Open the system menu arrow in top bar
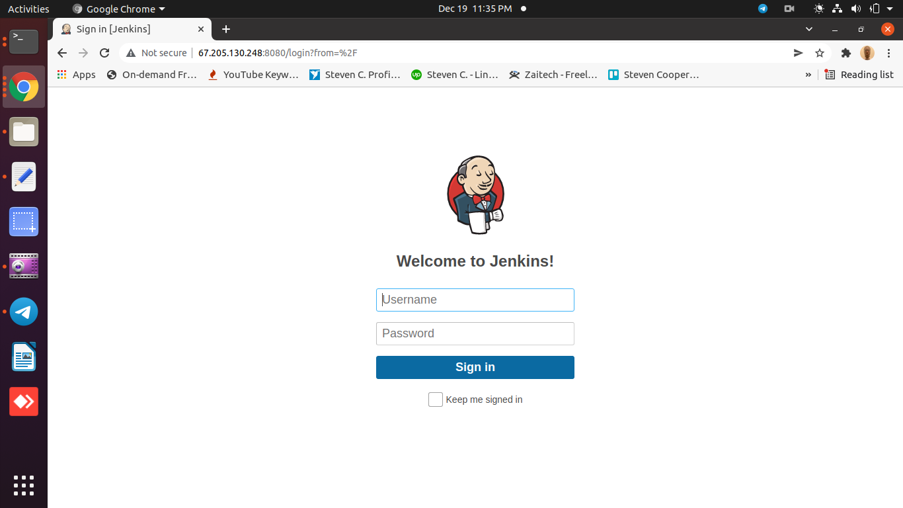The image size is (903, 508). pyautogui.click(x=889, y=9)
